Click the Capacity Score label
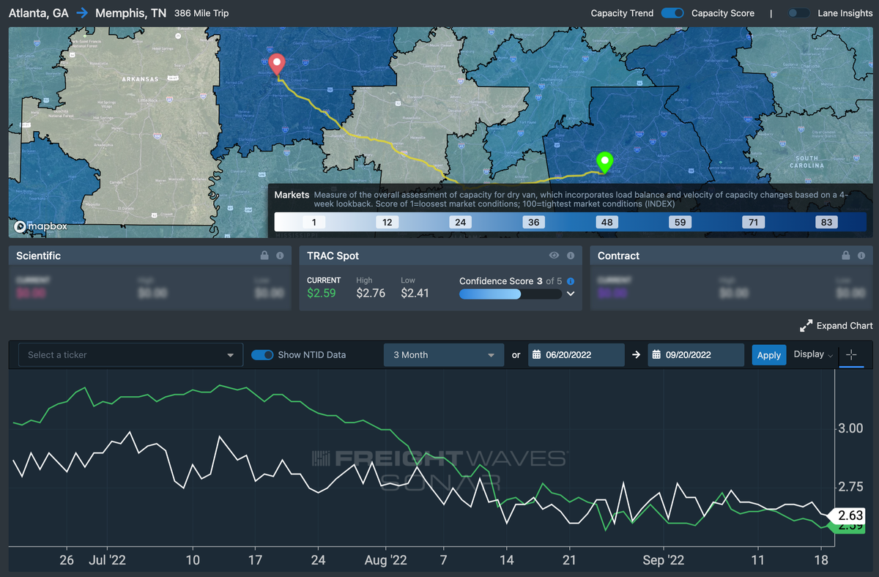879x577 pixels. tap(723, 13)
